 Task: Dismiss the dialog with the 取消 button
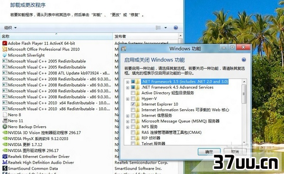tap(235, 152)
